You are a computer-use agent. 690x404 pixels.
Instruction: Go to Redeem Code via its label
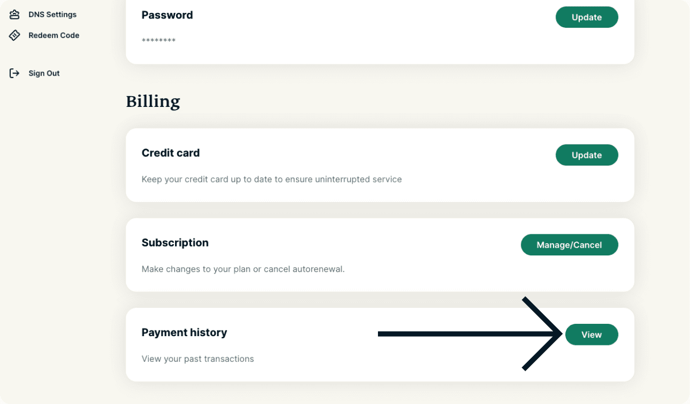click(54, 35)
